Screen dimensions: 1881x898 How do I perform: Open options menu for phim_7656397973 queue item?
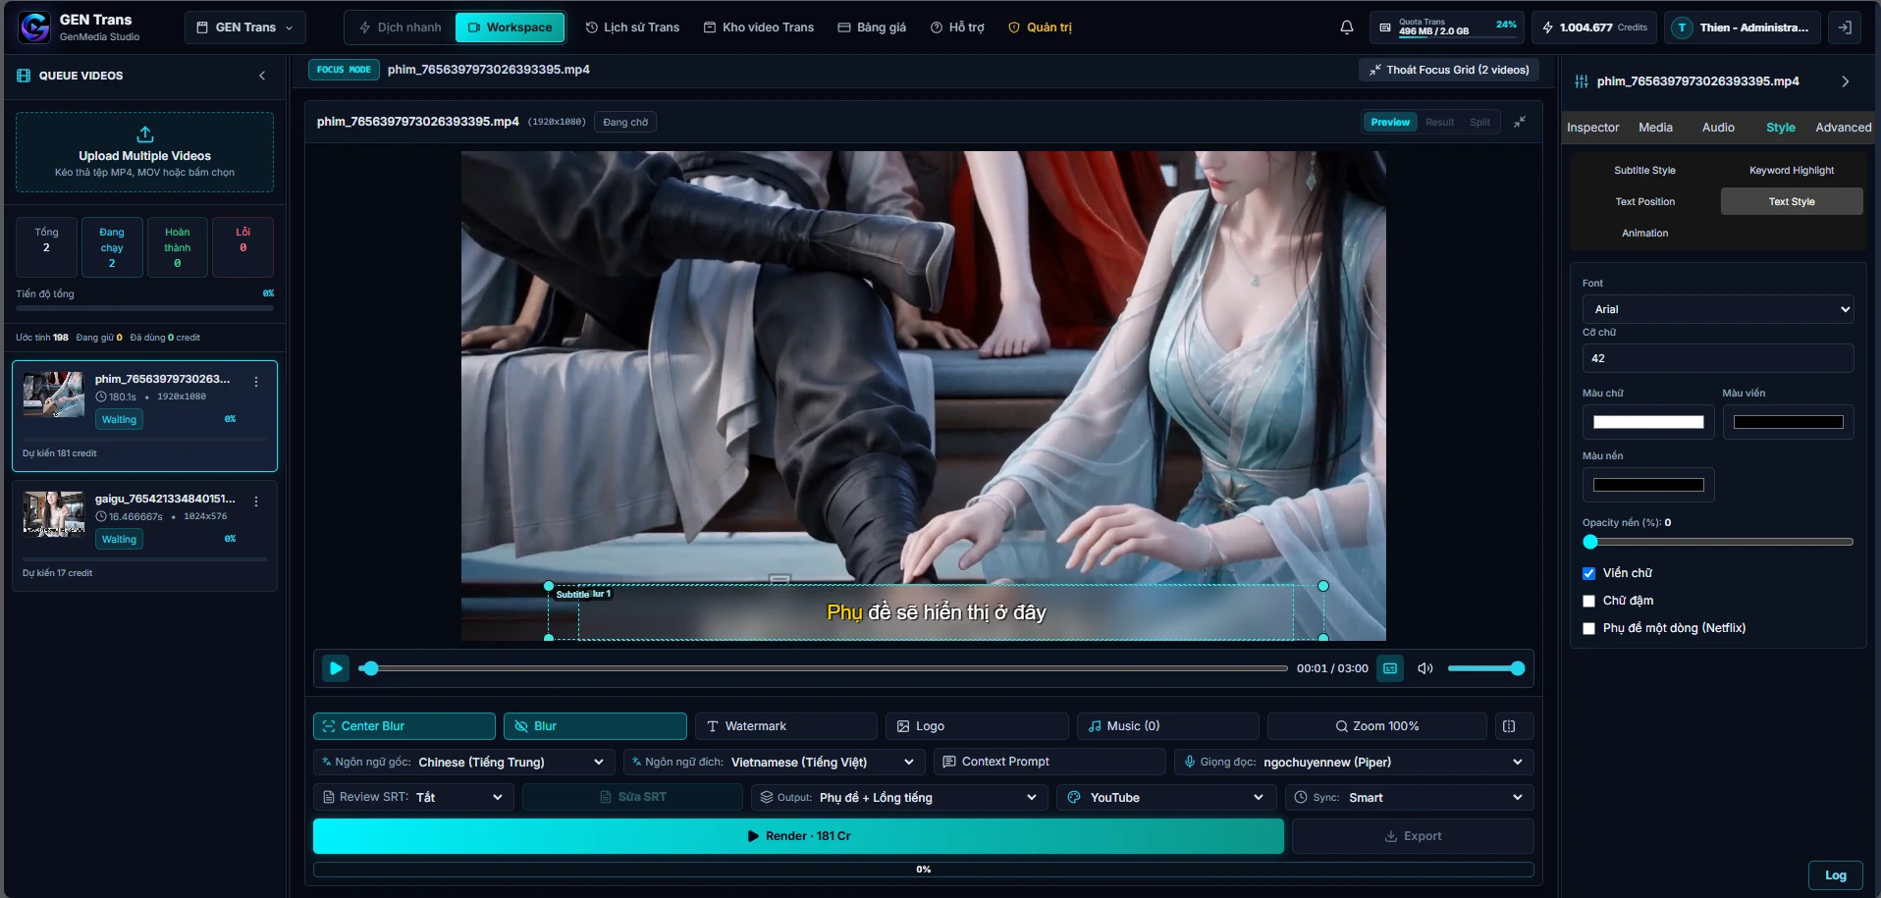point(256,382)
